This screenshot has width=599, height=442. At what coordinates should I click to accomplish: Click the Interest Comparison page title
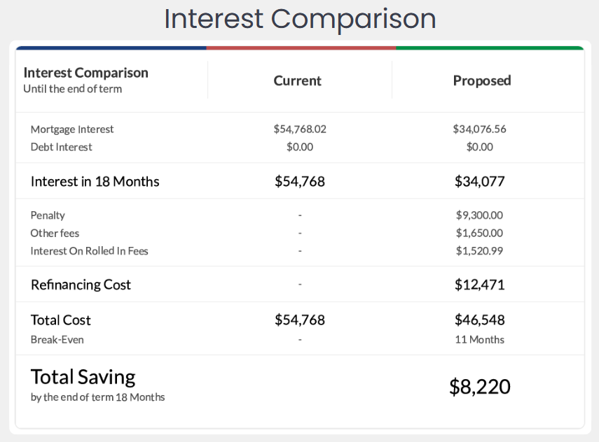pyautogui.click(x=299, y=19)
